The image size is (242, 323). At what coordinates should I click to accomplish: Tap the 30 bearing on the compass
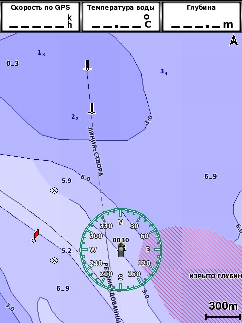[134, 226]
